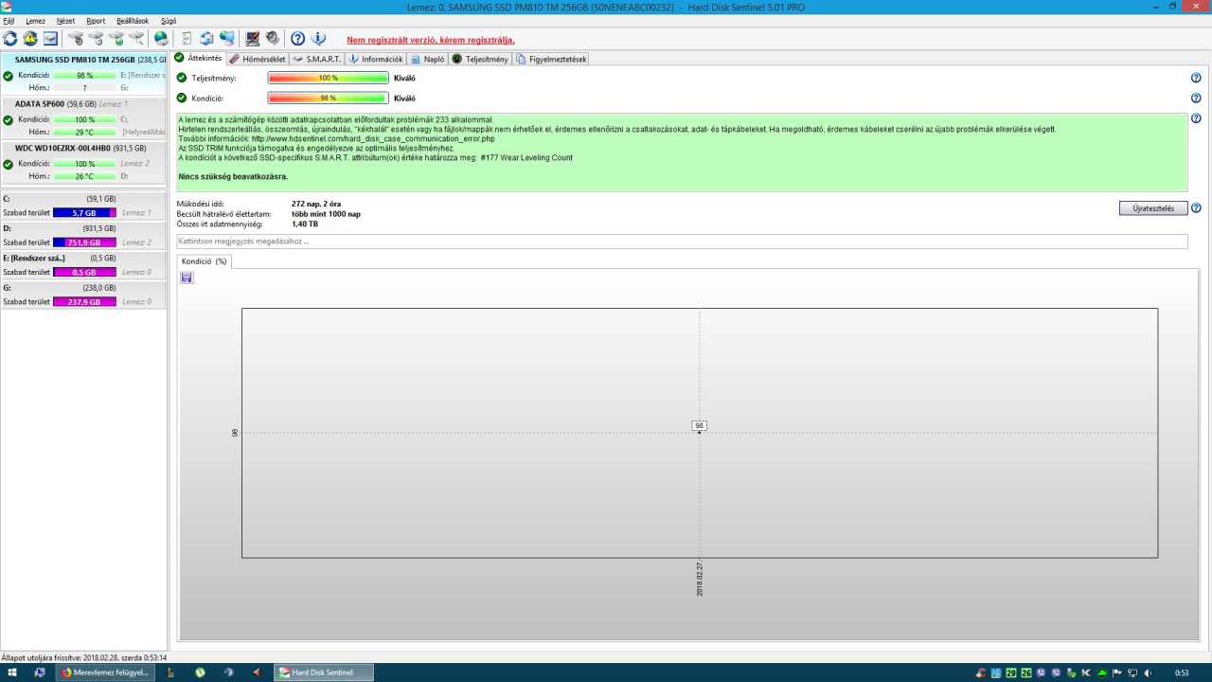
Task: Click 'Nincs szükség beavatkozásra.' text
Action: pos(233,176)
